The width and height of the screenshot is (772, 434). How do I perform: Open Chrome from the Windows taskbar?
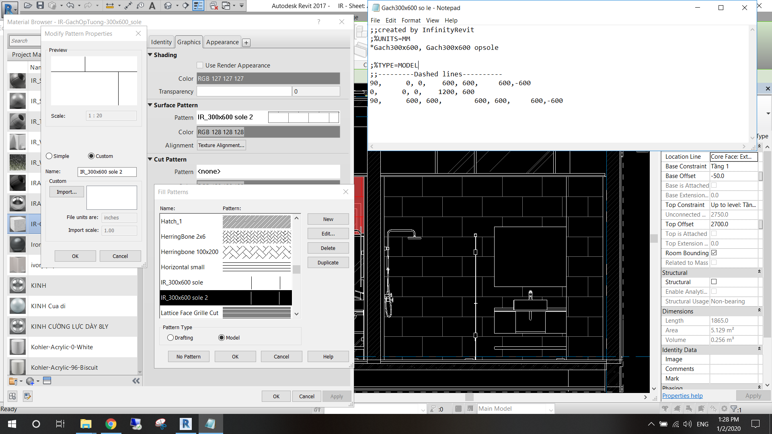(111, 424)
